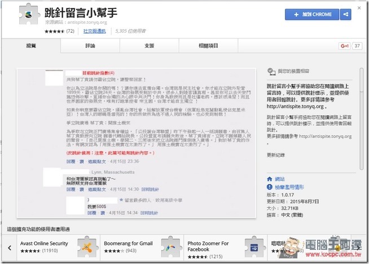Click the extension screenshot preview

tap(136, 143)
